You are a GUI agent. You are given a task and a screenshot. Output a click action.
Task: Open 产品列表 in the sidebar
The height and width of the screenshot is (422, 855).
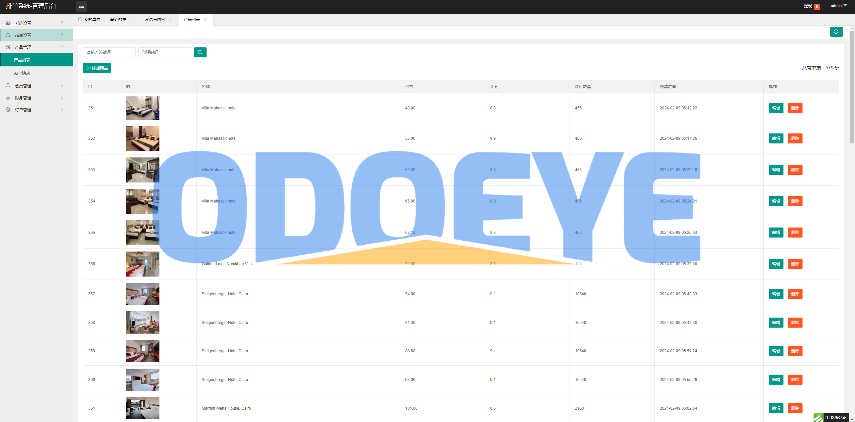[x=36, y=60]
